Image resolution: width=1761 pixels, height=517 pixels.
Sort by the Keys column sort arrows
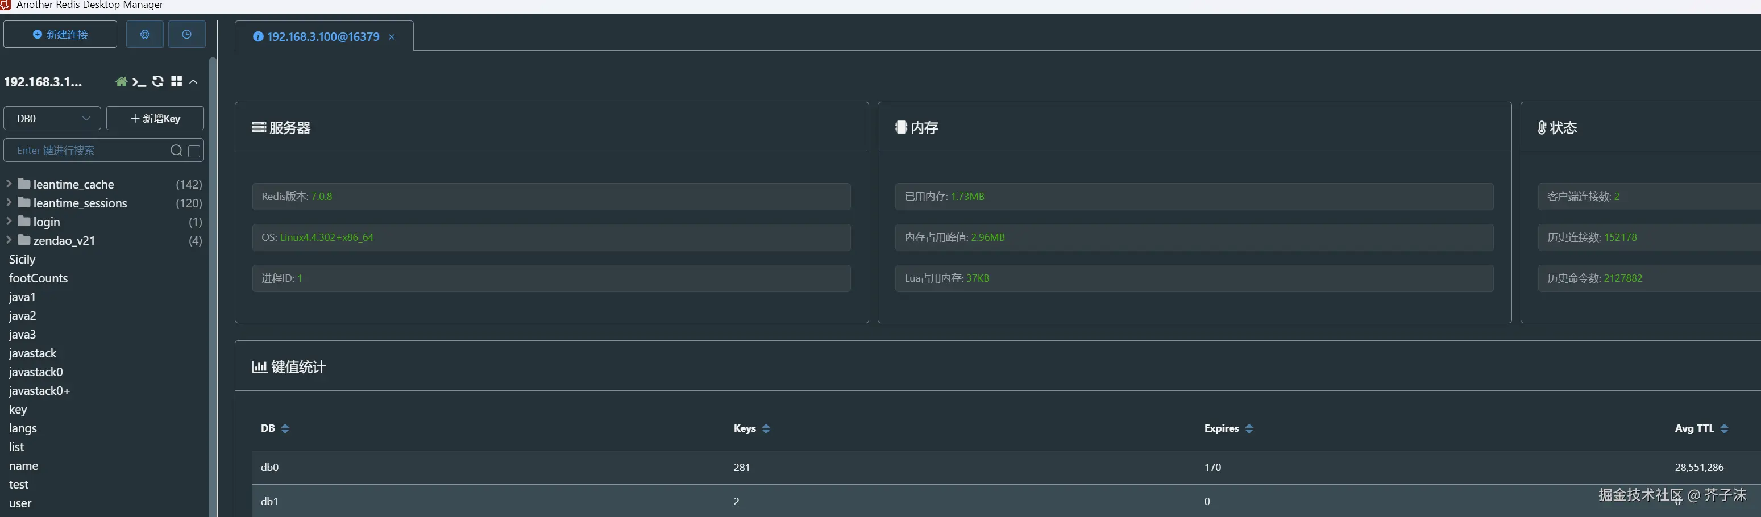click(x=766, y=429)
